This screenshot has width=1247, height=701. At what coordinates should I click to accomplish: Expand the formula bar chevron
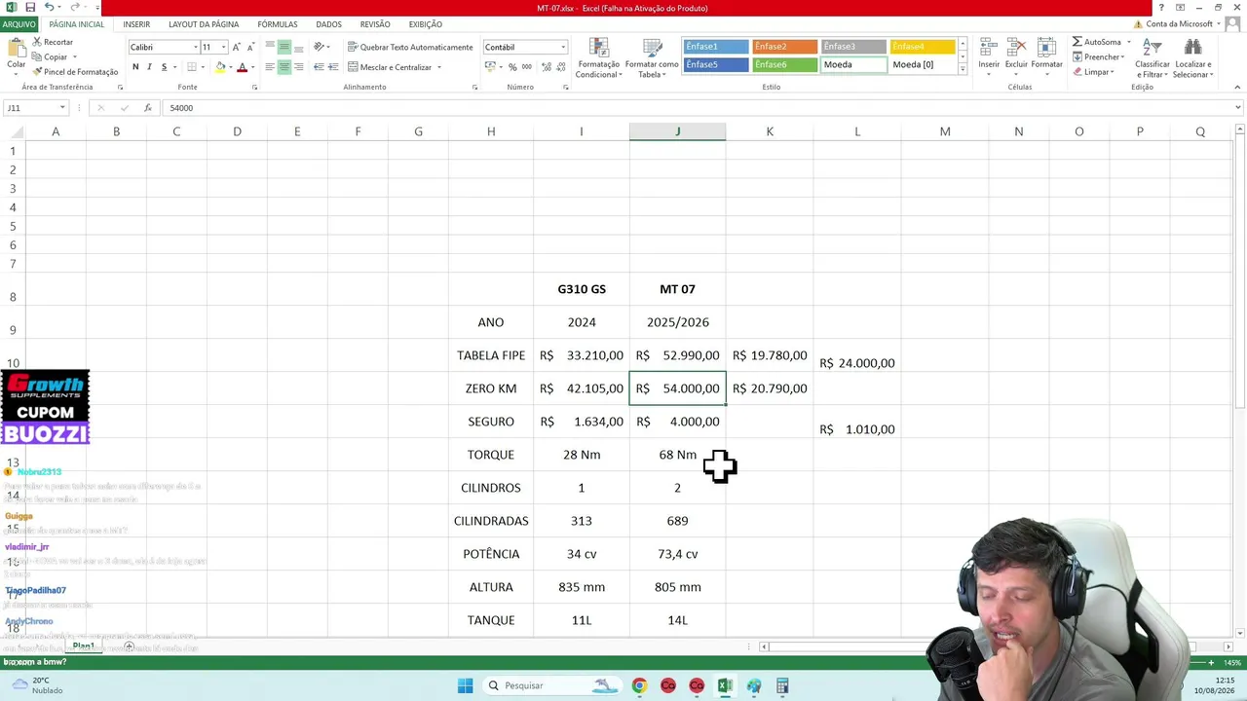(x=1238, y=108)
